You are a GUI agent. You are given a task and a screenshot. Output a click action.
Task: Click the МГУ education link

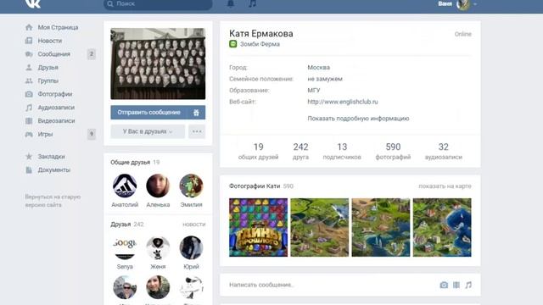click(314, 91)
